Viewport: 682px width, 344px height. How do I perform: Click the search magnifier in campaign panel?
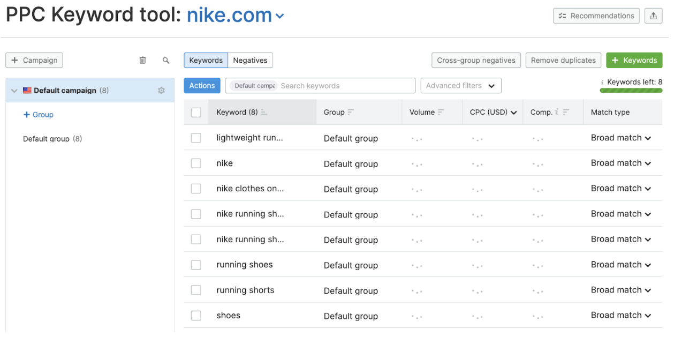(166, 61)
